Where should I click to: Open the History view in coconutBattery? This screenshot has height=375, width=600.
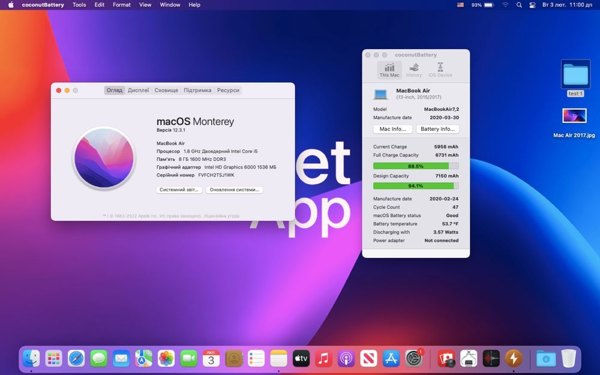coord(413,70)
